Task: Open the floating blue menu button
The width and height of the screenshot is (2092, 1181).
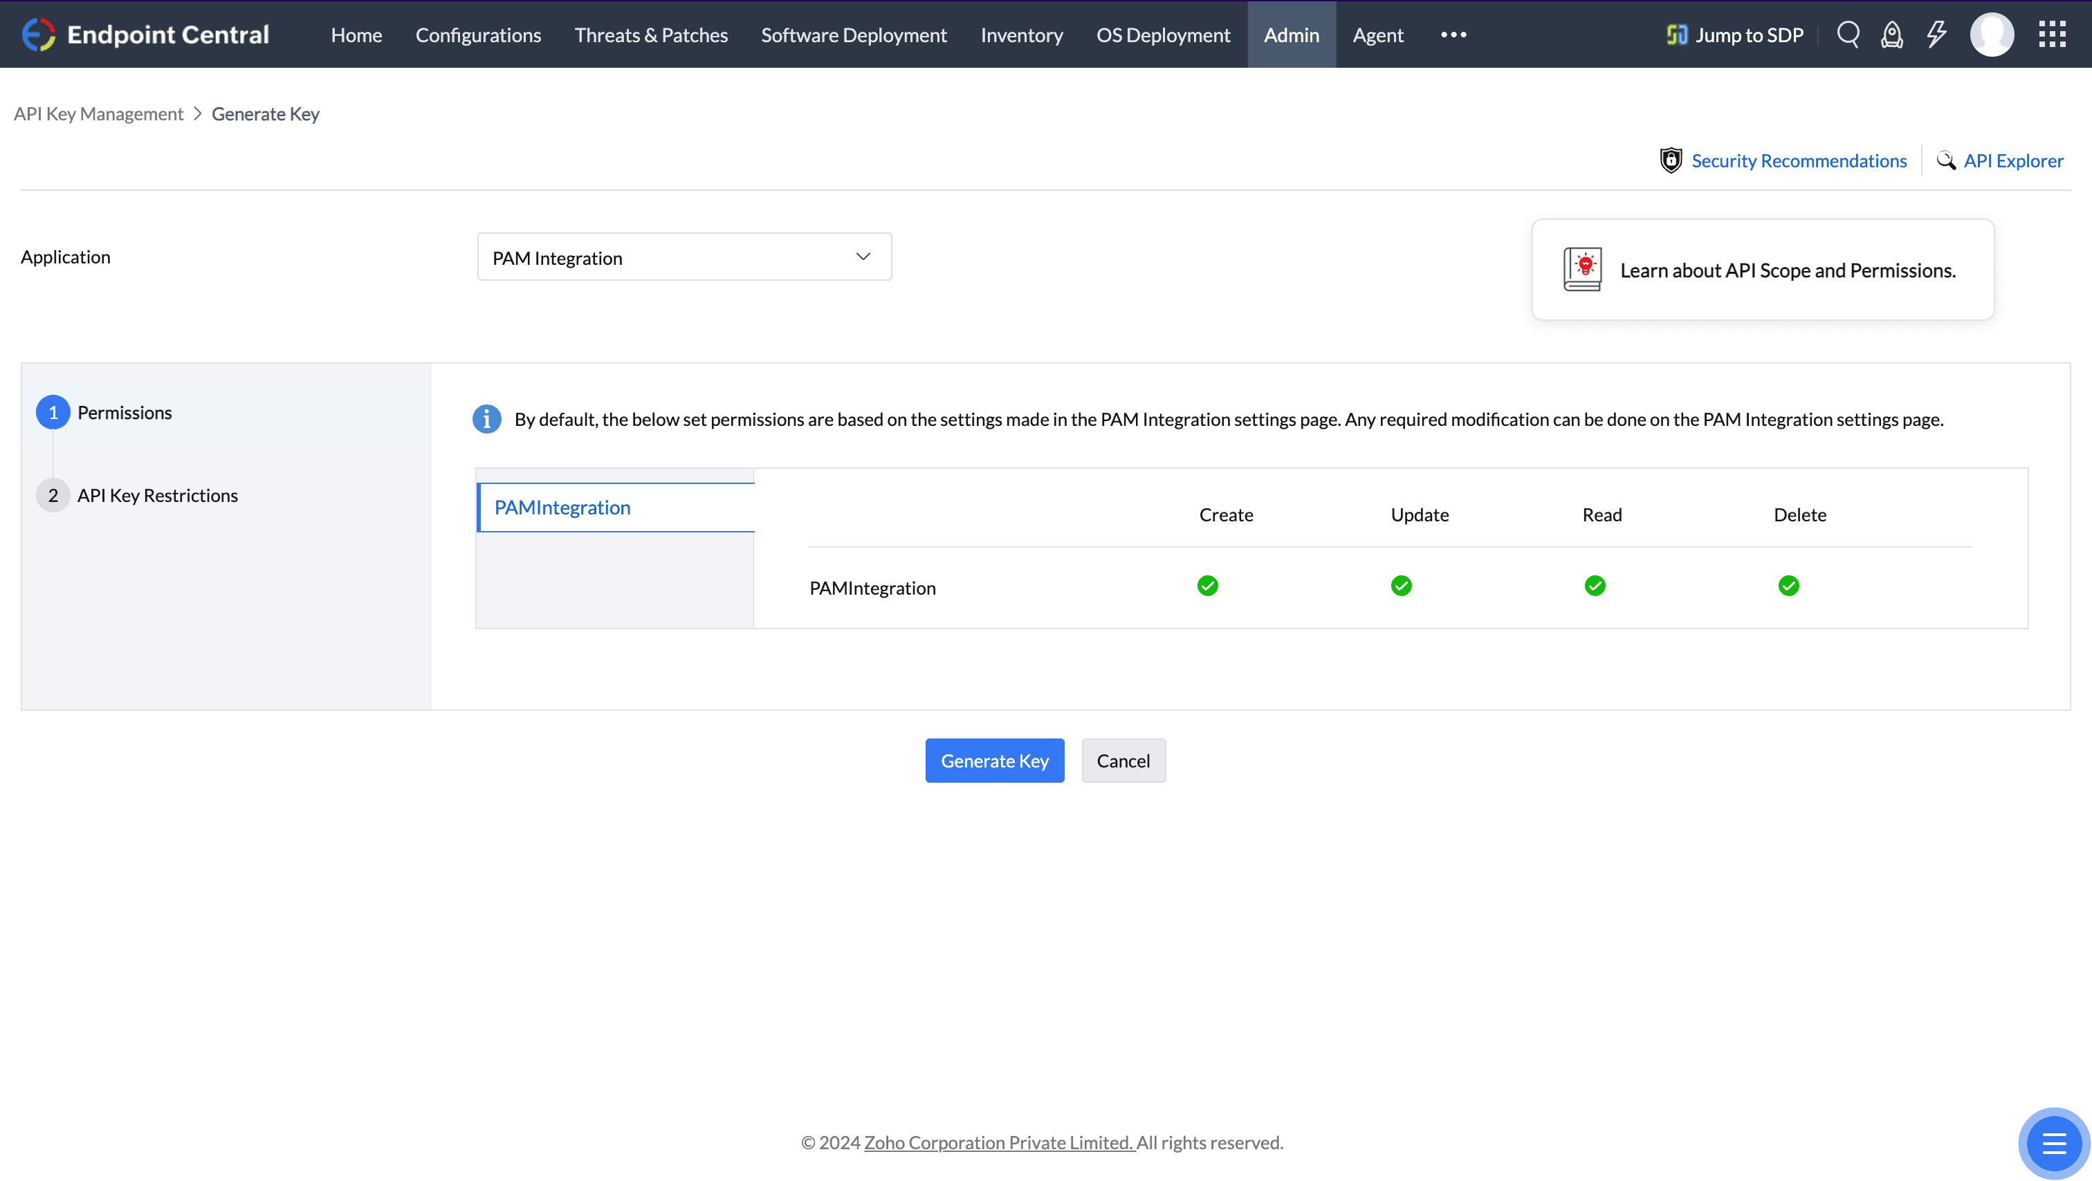Action: [x=2053, y=1144]
